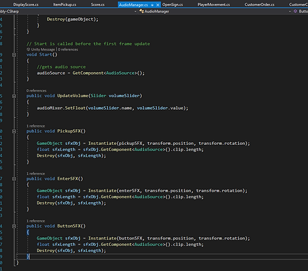
Task: Click '1 reference' above PickupSFX
Action: 36,126
